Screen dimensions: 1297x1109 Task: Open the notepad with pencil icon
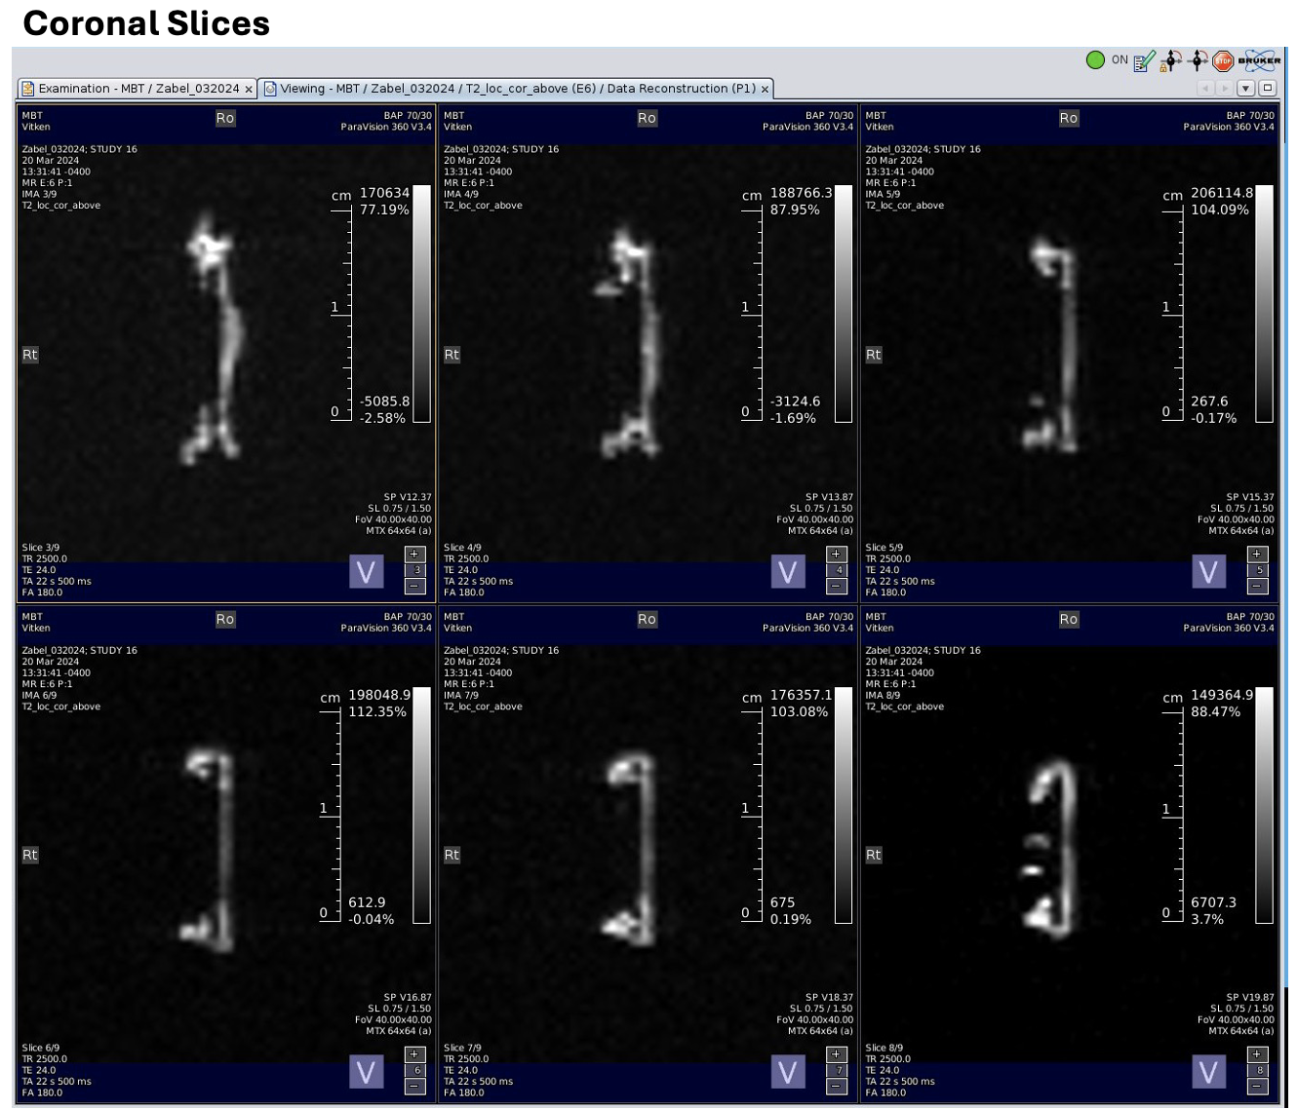(1145, 61)
